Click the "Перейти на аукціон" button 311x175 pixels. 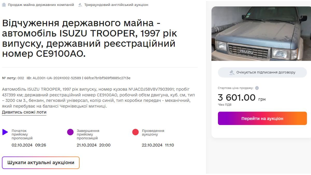pyautogui.click(x=263, y=118)
